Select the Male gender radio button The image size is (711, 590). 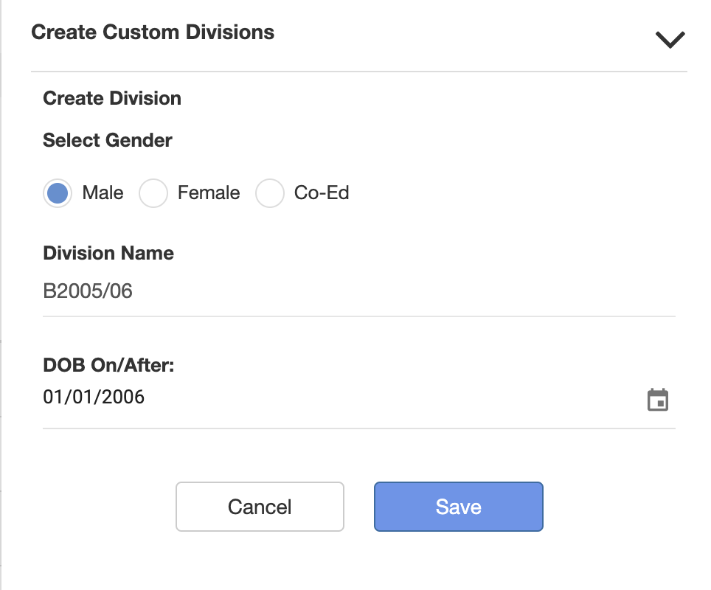click(x=58, y=194)
